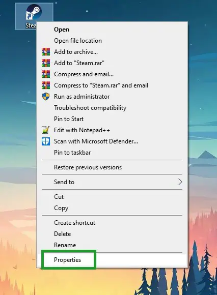Open the Send to submenu

112,182
